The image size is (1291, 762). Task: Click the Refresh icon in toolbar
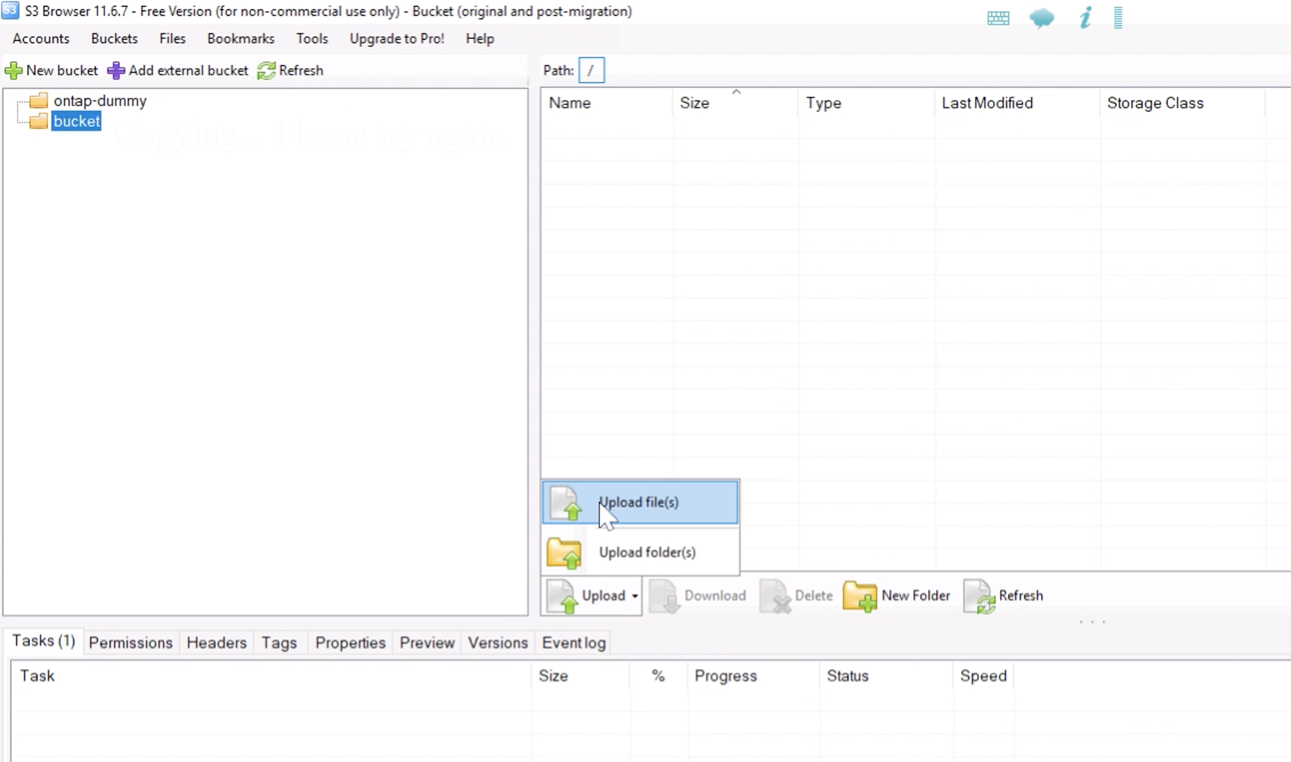click(x=265, y=70)
